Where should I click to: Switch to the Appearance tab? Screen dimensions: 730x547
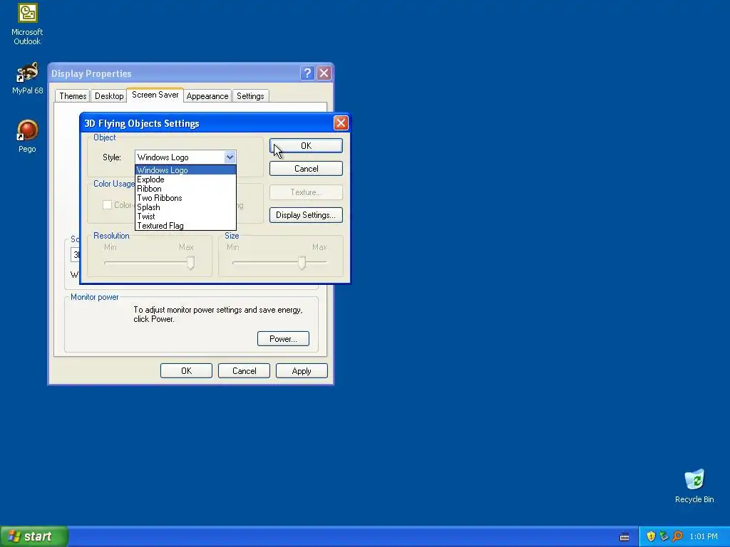[x=207, y=96]
